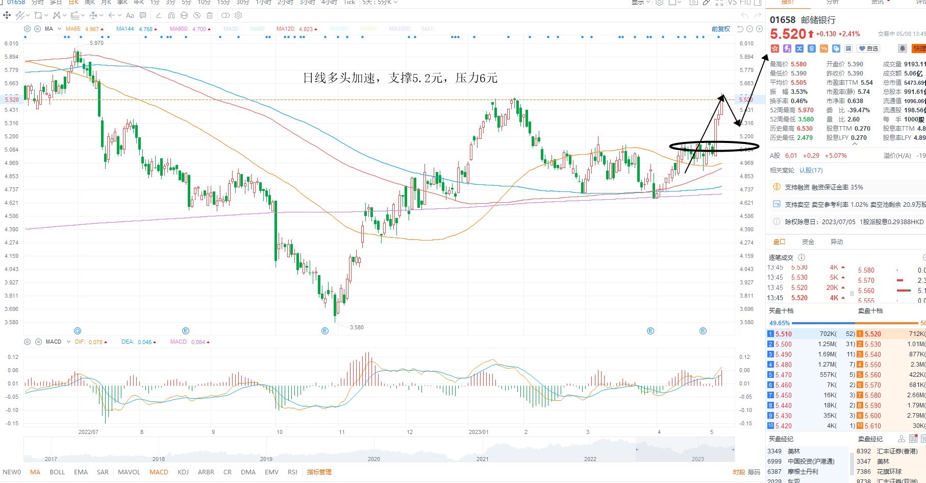
Task: Toggle the SAR indicator
Action: point(103,472)
